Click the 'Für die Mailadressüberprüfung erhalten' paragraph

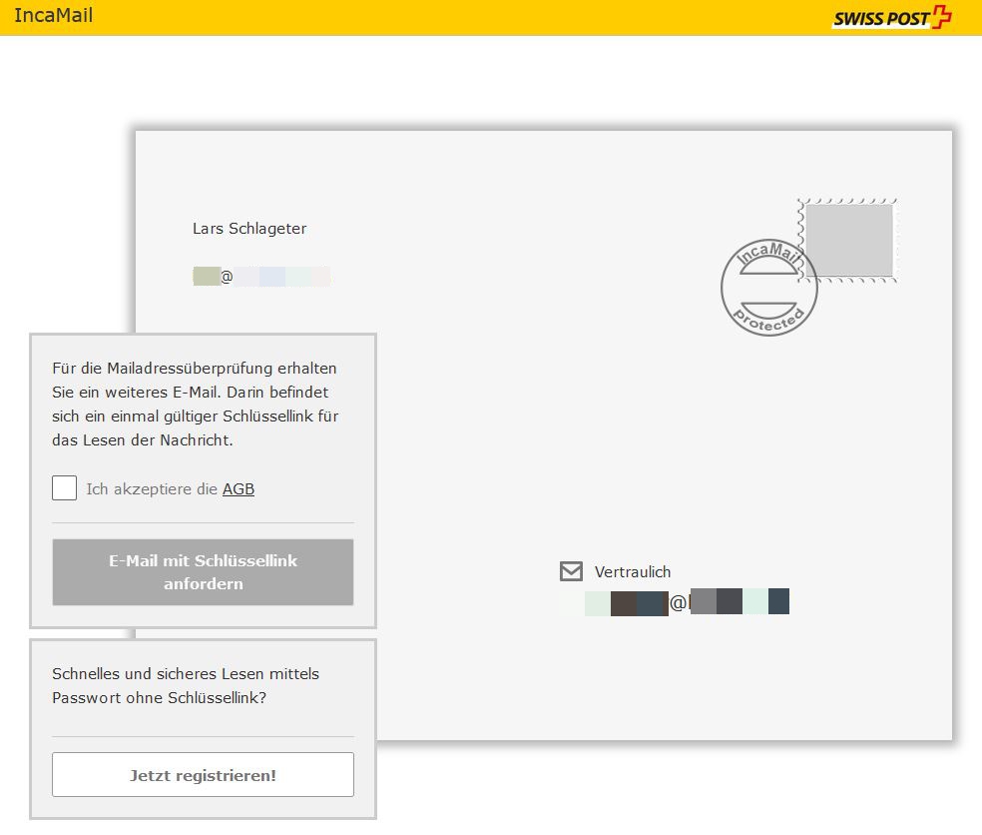click(x=196, y=404)
